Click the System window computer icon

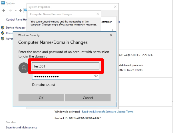pyautogui.click(x=3, y=3)
